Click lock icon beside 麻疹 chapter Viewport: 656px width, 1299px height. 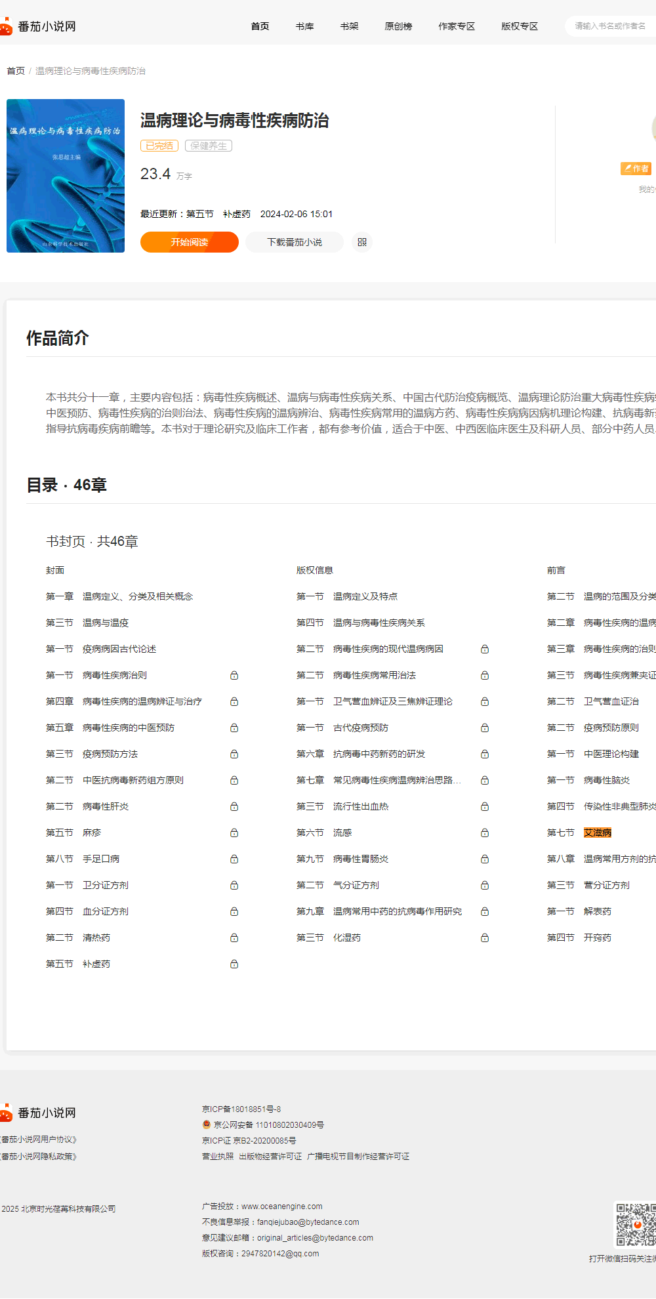234,833
